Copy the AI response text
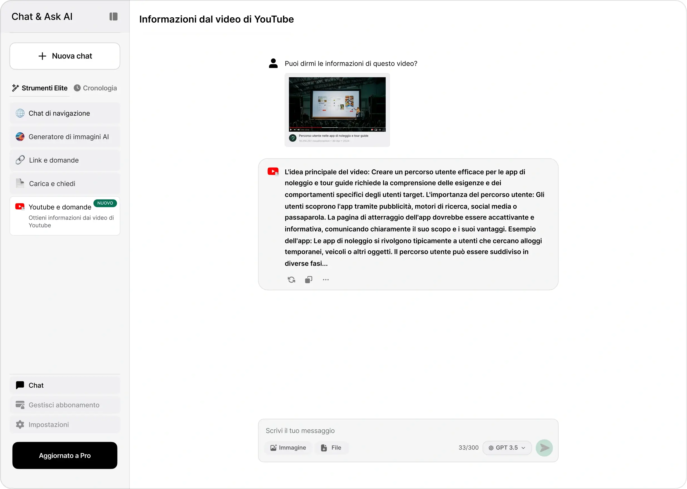 coord(309,280)
